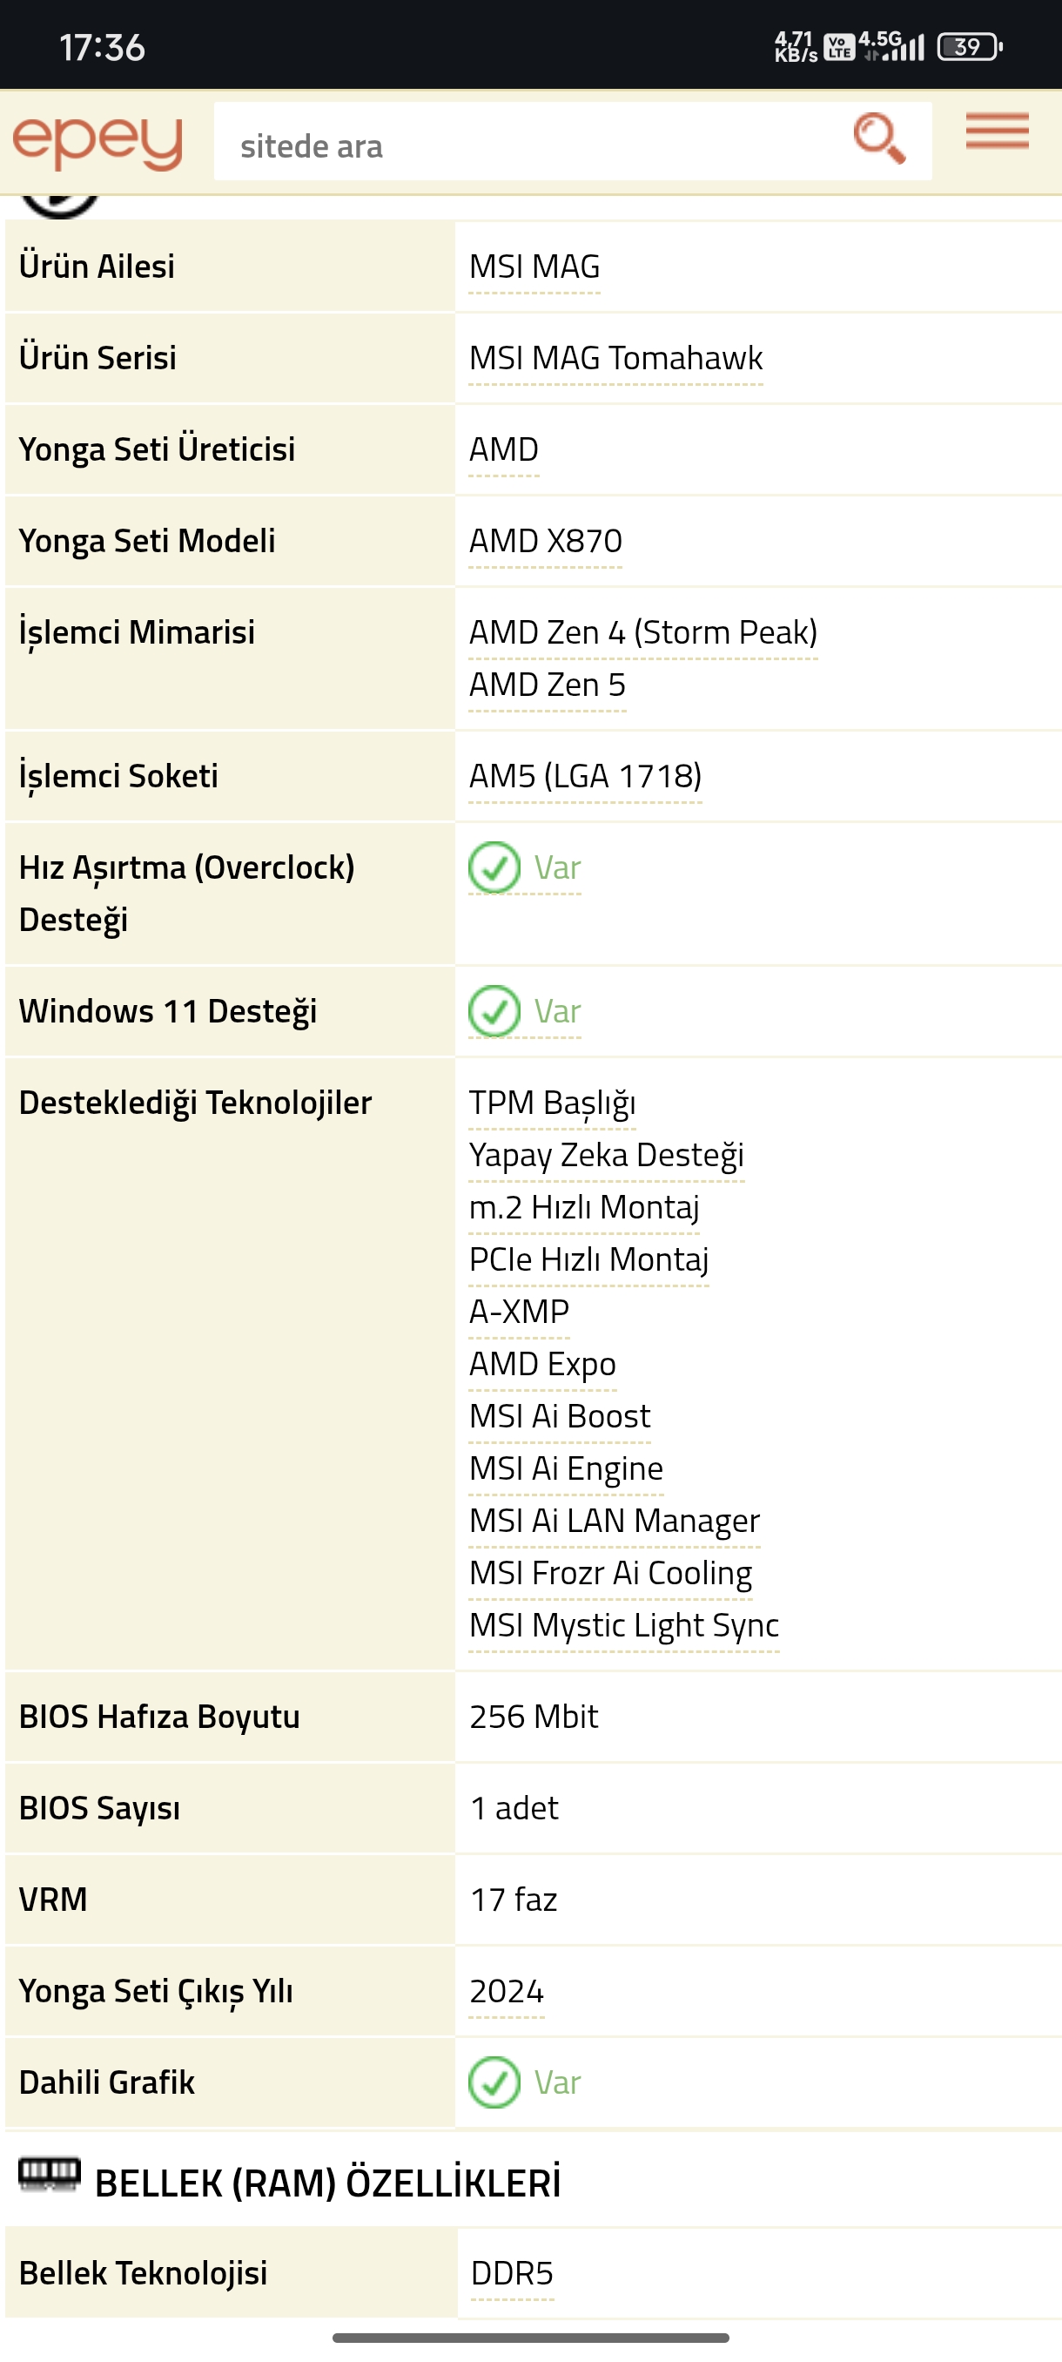Select the AMD X870 chipset link
Image resolution: width=1062 pixels, height=2362 pixels.
coord(545,541)
